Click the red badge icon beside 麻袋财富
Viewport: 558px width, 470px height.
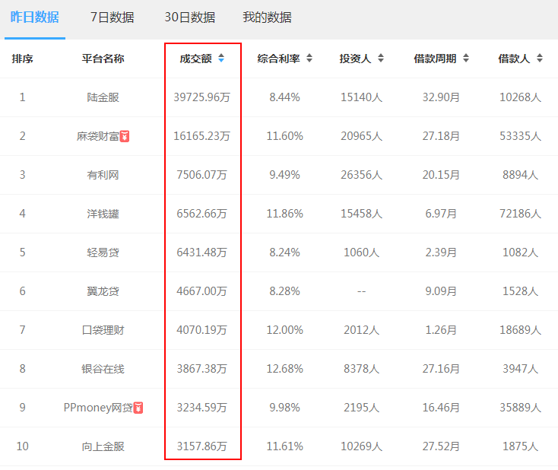pos(125,136)
